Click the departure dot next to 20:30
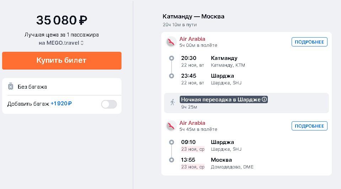The image size is (341, 189). coord(172,58)
